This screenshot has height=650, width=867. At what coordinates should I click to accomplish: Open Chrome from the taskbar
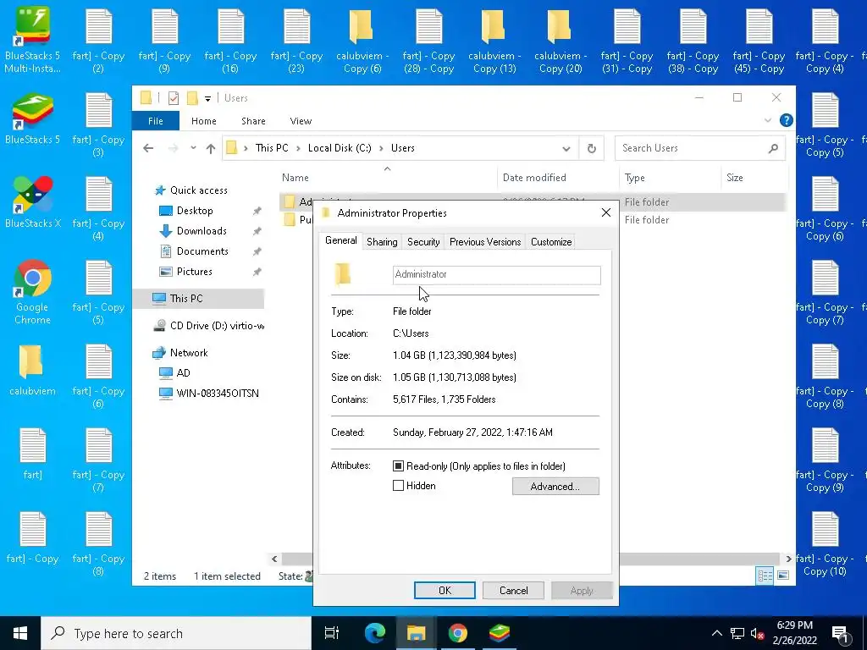pyautogui.click(x=457, y=633)
